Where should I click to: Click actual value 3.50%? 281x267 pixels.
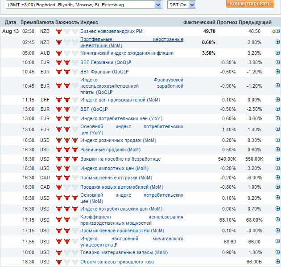209,53
